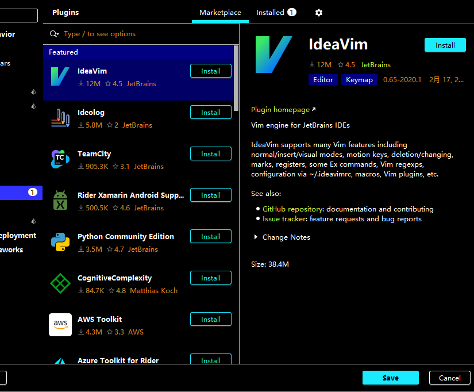474x392 pixels.
Task: Open the plugins settings gear menu
Action: click(x=319, y=13)
